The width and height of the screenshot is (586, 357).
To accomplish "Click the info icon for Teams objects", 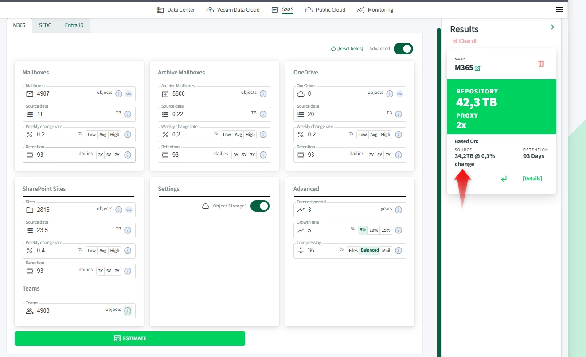I will tap(128, 311).
